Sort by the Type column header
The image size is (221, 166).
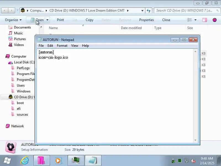click(x=158, y=28)
